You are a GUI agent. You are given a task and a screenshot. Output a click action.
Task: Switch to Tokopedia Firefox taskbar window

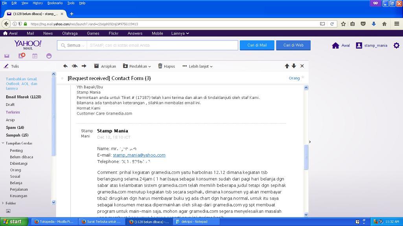pyautogui.click(x=54, y=222)
